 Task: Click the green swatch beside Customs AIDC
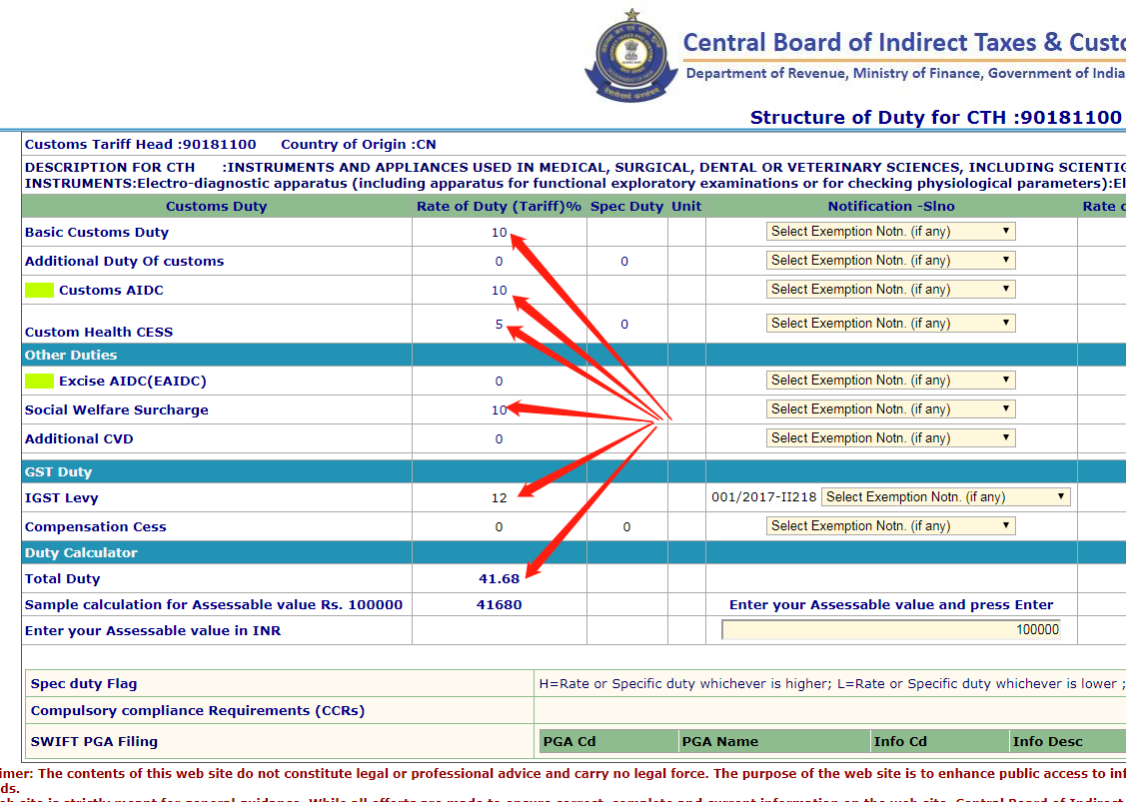(40, 290)
